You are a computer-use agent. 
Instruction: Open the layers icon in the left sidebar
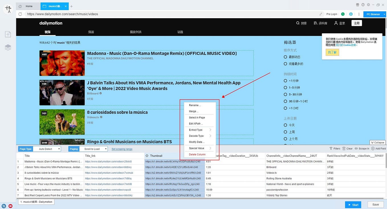tap(8, 47)
